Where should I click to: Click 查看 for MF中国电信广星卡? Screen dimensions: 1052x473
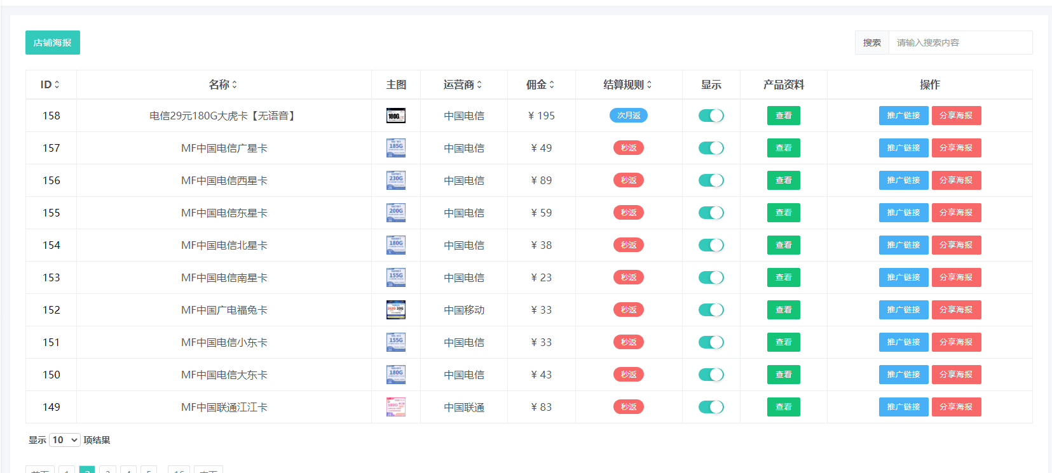tap(784, 148)
